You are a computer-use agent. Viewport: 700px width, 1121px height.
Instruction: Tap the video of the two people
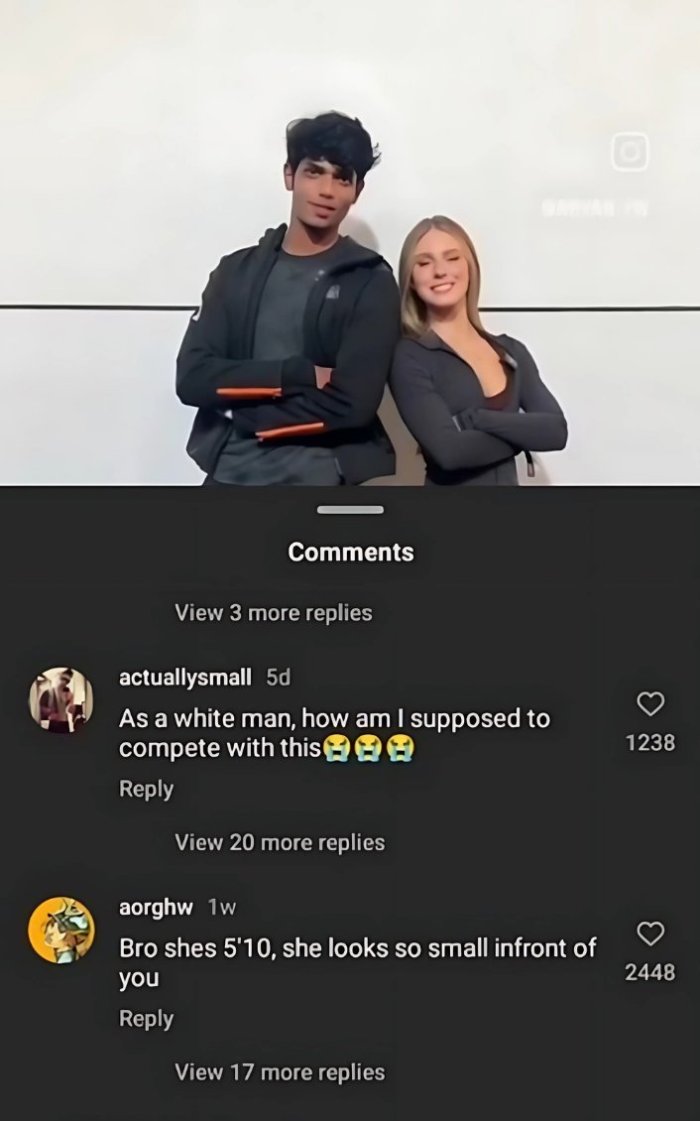click(350, 243)
